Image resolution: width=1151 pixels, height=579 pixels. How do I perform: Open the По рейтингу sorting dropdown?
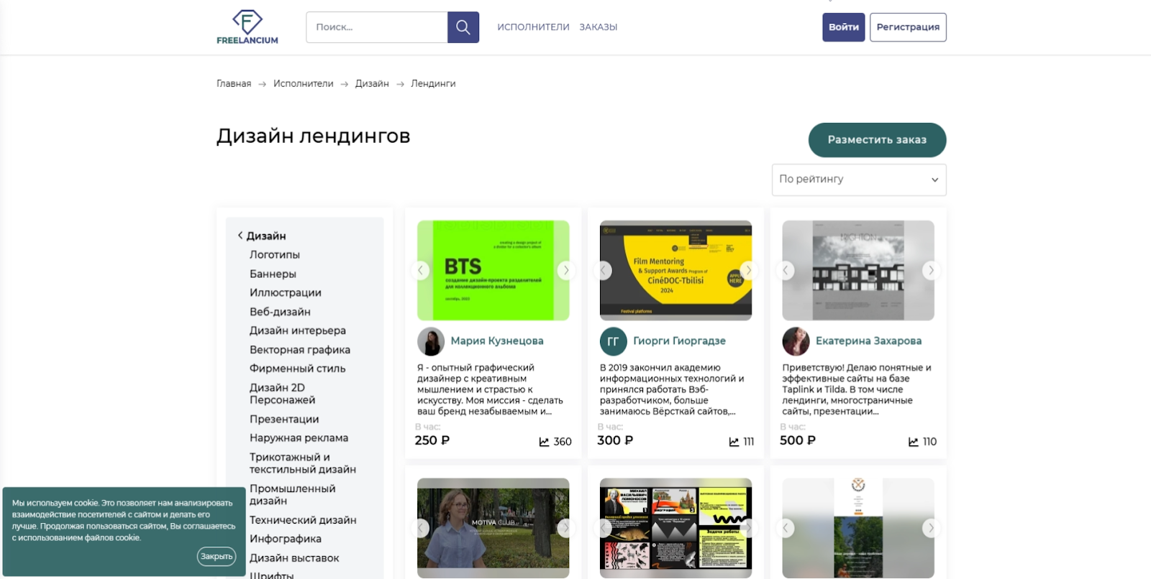point(859,180)
